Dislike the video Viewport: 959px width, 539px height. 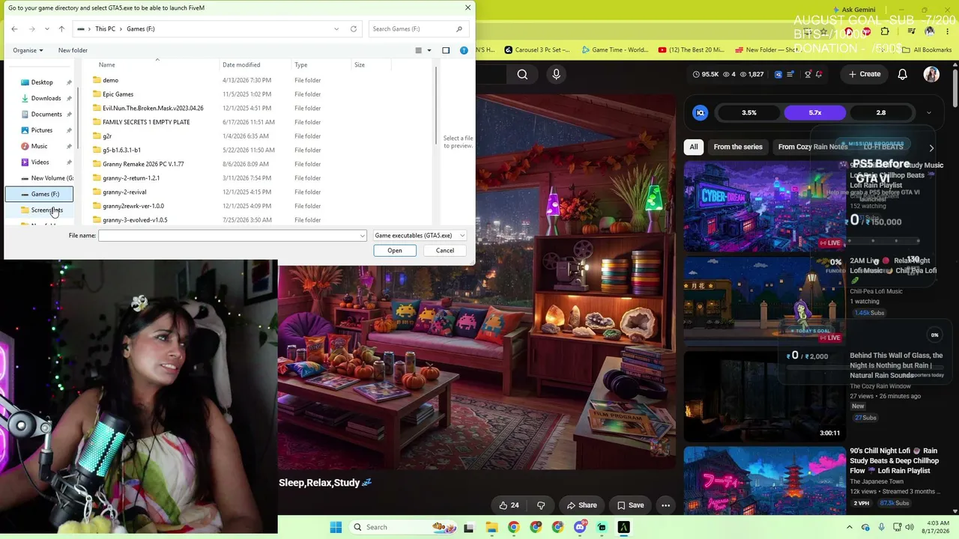coord(541,505)
